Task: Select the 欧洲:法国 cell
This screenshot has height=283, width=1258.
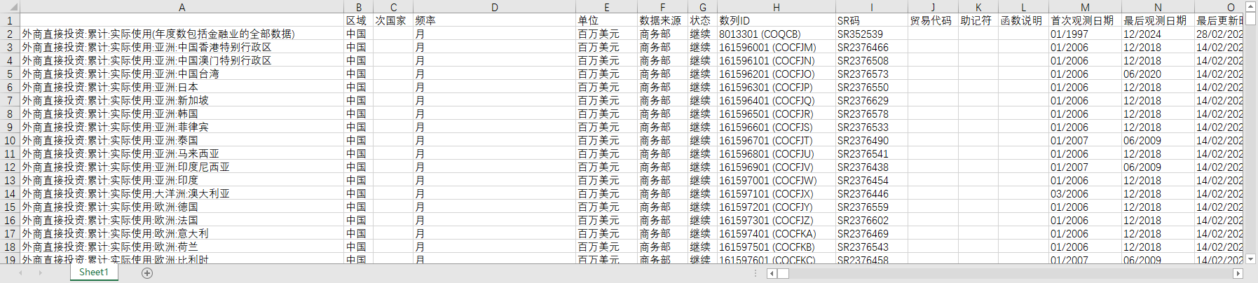Action: coord(182,220)
